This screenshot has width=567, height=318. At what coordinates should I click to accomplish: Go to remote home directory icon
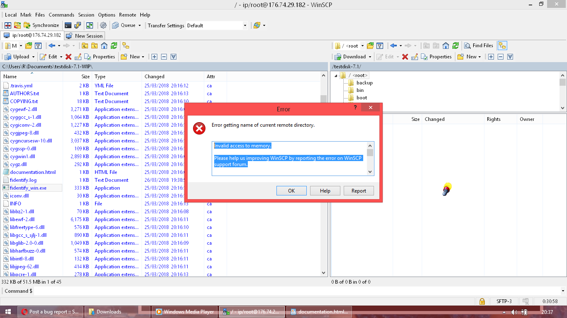click(x=446, y=46)
